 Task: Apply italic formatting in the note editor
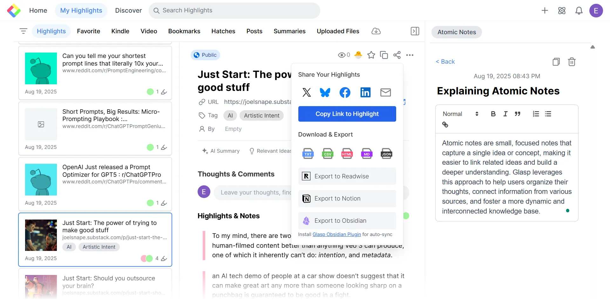coord(505,114)
